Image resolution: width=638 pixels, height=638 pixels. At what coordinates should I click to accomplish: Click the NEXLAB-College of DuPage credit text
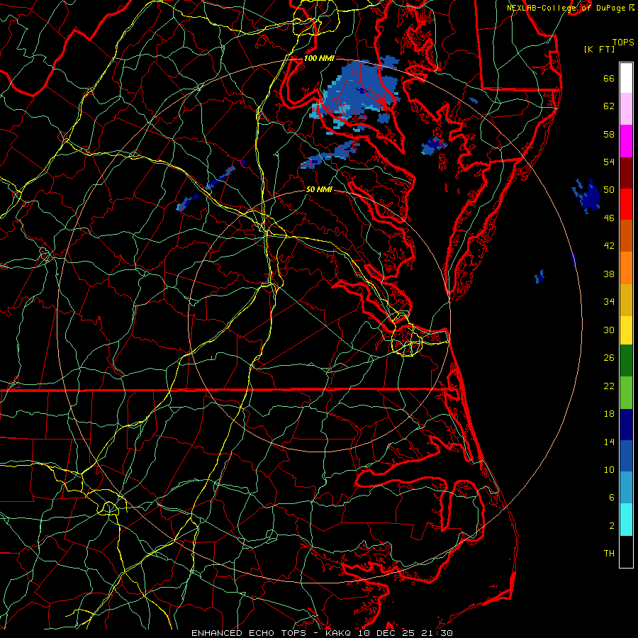click(x=566, y=8)
